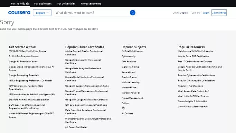Open Google Digital Marketing Professional Certificate
The width and height of the screenshot is (236, 133).
click(85, 79)
